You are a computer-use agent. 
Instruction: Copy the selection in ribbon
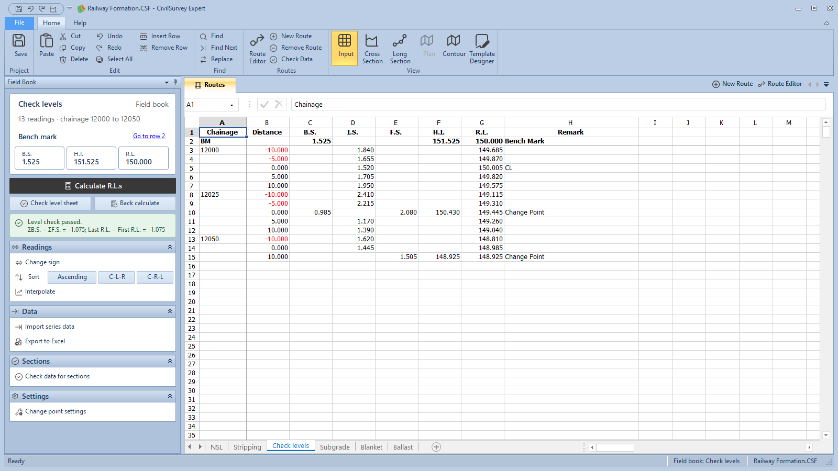pos(72,48)
